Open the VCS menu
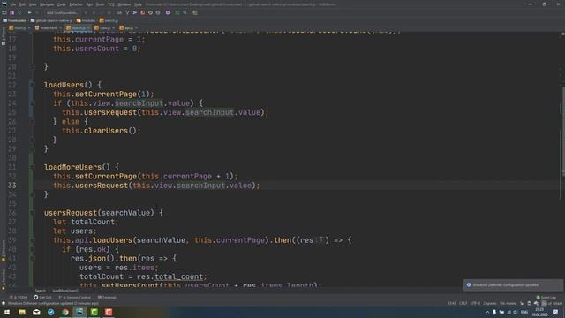The height and width of the screenshot is (318, 565). click(x=111, y=4)
